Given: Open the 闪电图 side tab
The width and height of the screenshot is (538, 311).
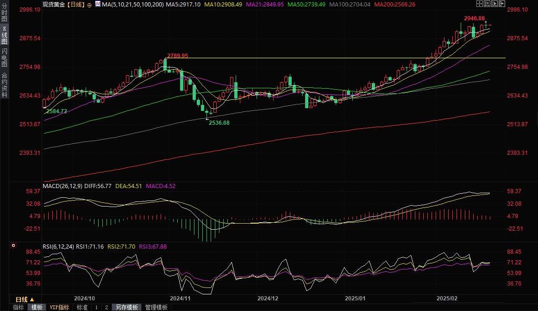Looking at the screenshot, I should click(x=4, y=57).
